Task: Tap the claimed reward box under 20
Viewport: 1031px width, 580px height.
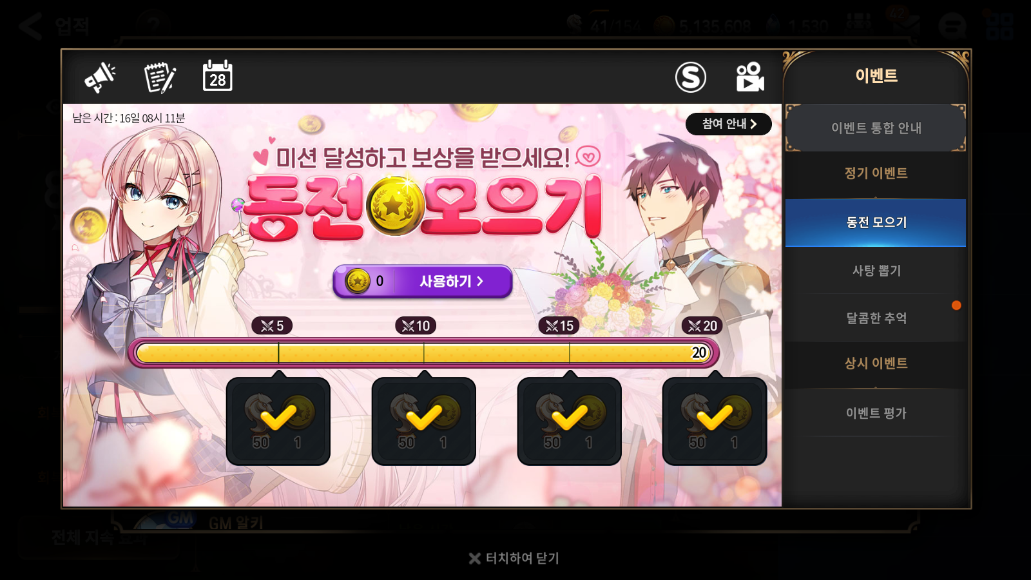Action: [715, 421]
